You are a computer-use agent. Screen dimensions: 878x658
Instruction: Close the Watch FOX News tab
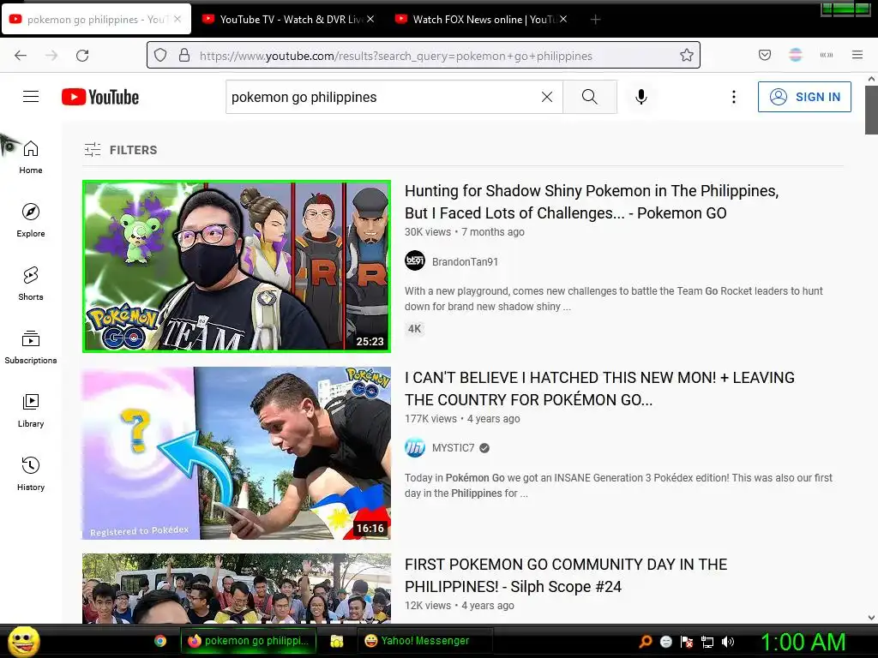(x=563, y=19)
